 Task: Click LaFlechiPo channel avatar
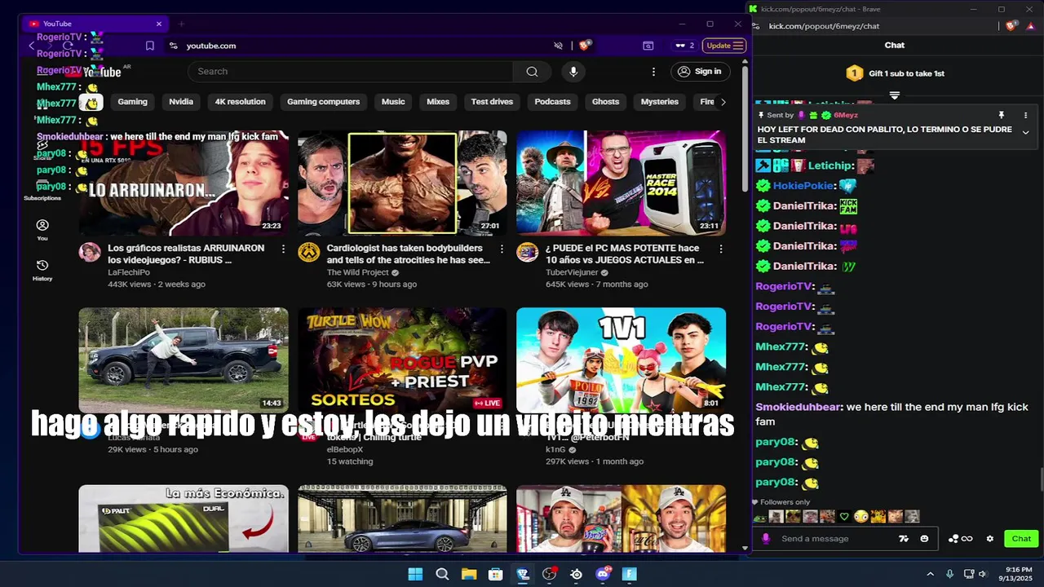tap(90, 252)
